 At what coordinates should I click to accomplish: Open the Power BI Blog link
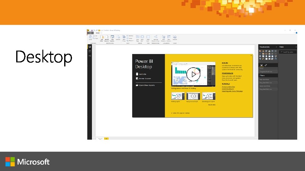227,73
